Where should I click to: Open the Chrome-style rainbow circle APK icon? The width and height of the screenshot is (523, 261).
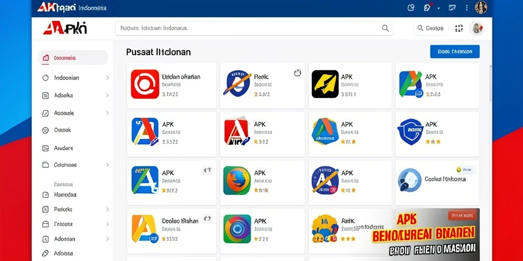(237, 229)
